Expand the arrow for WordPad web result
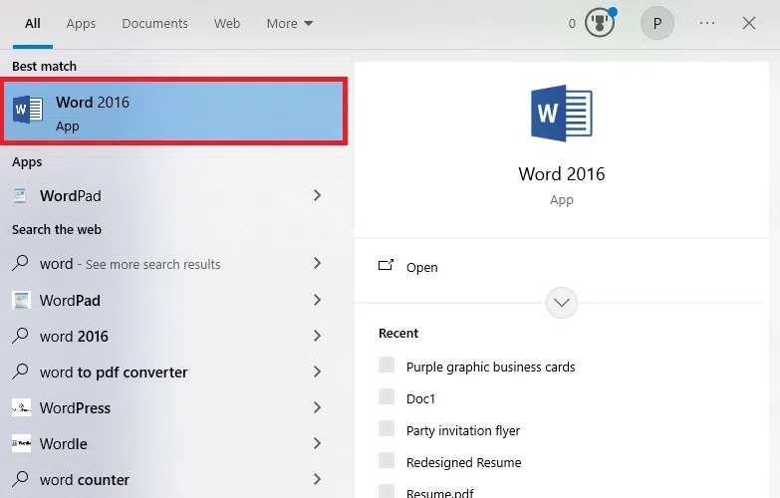The width and height of the screenshot is (780, 498). tap(318, 300)
